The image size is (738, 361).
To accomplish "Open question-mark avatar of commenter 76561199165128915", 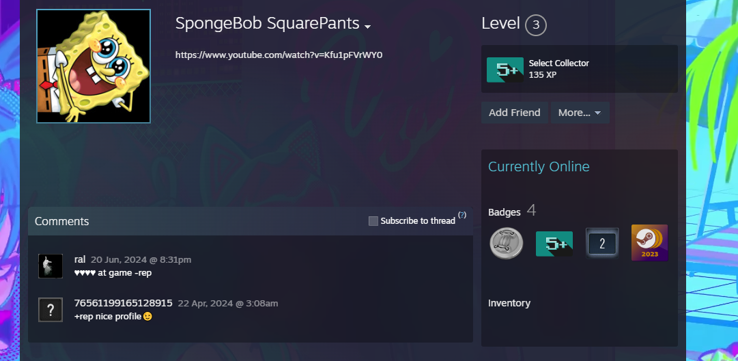I will (51, 310).
